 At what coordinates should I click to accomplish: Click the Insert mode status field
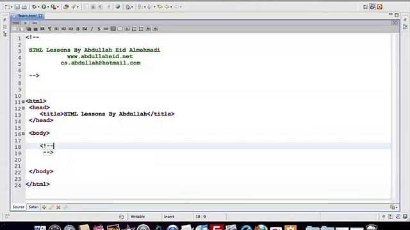pyautogui.click(x=169, y=217)
